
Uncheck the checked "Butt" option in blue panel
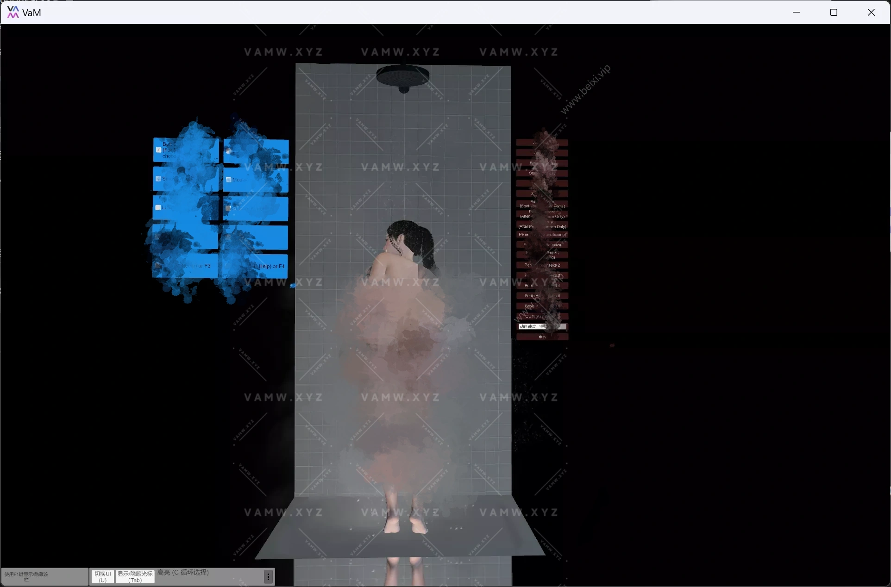pyautogui.click(x=158, y=150)
